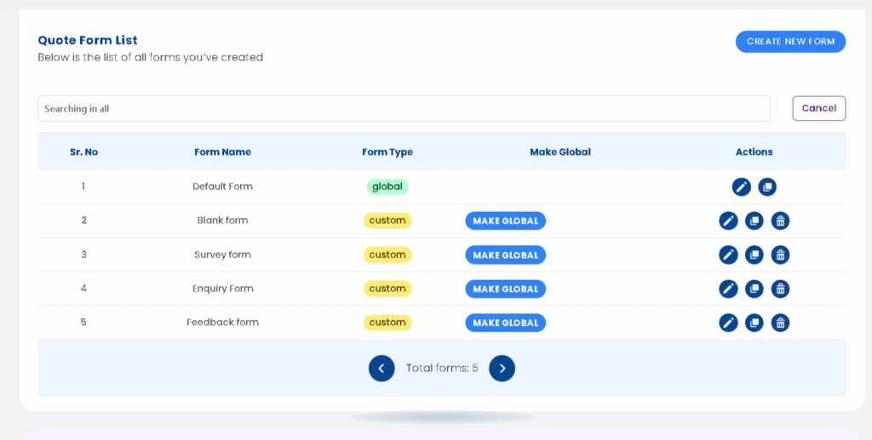Duplicate the Survey form
Viewport: 872px width, 440px height.
754,254
